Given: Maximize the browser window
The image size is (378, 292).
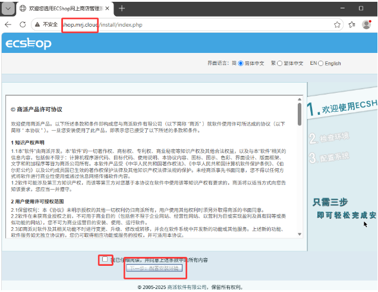Looking at the screenshot, I should (361, 8).
